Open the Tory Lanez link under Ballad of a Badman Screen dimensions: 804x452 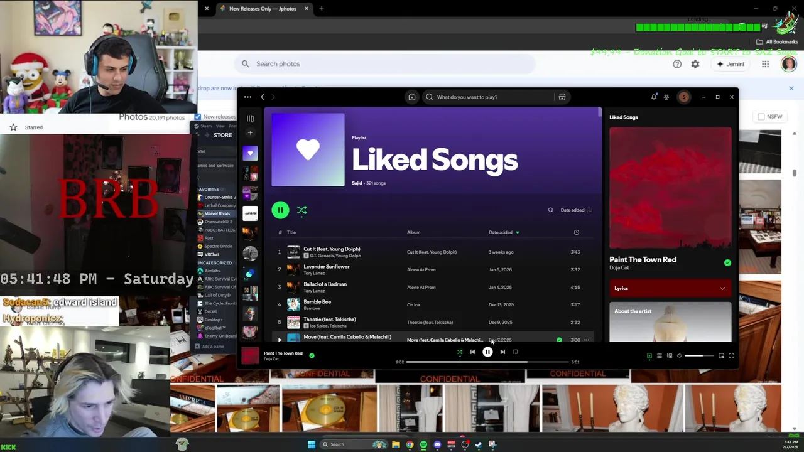(x=314, y=291)
